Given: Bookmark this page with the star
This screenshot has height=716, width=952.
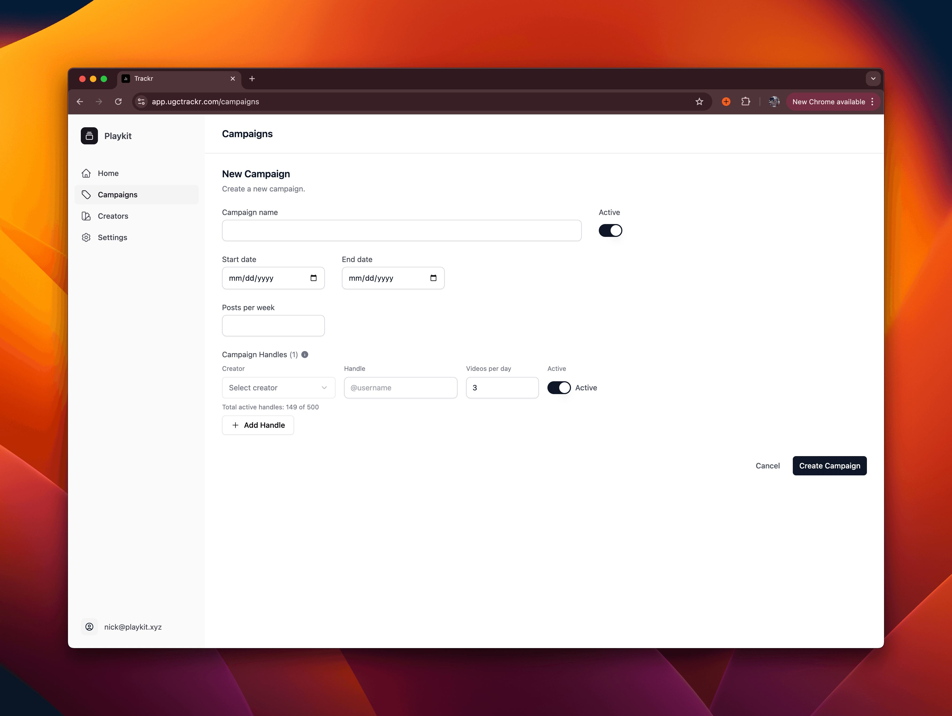Looking at the screenshot, I should [699, 102].
